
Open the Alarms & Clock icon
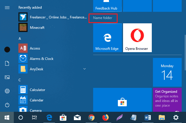click(23, 58)
